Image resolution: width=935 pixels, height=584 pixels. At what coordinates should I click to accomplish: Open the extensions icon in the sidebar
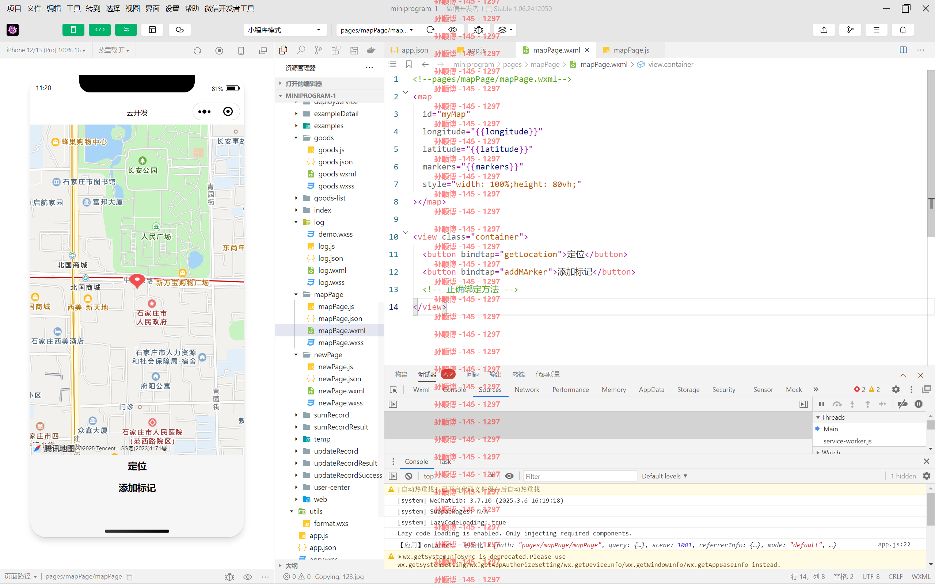tap(336, 50)
